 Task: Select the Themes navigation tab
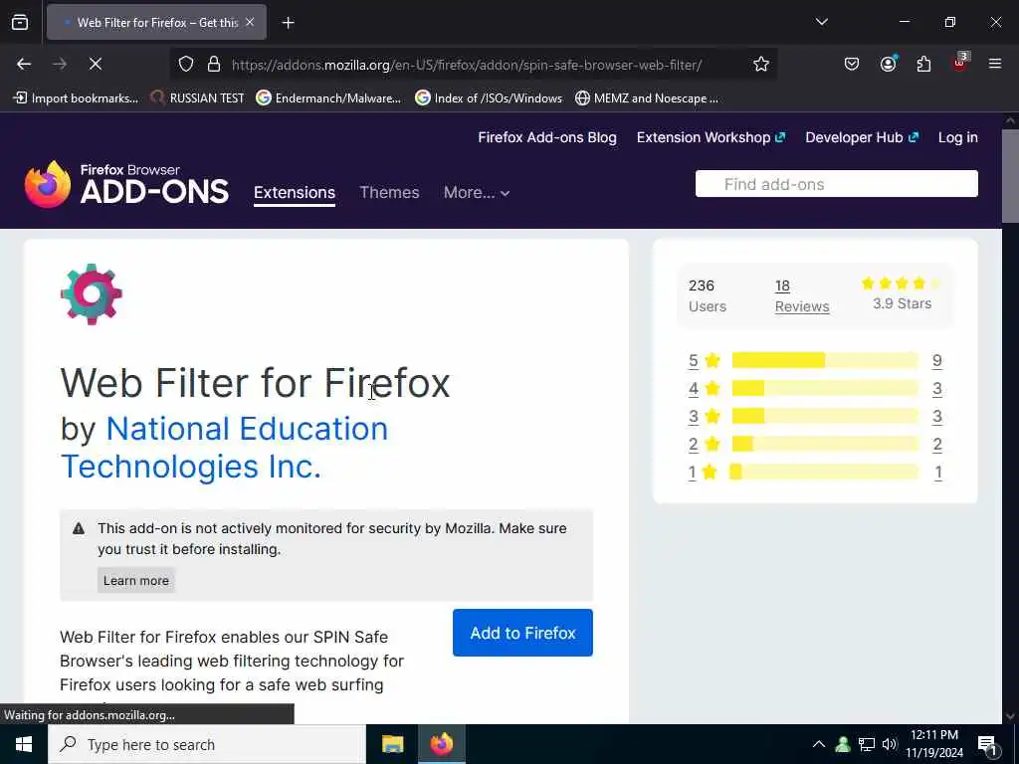389,192
